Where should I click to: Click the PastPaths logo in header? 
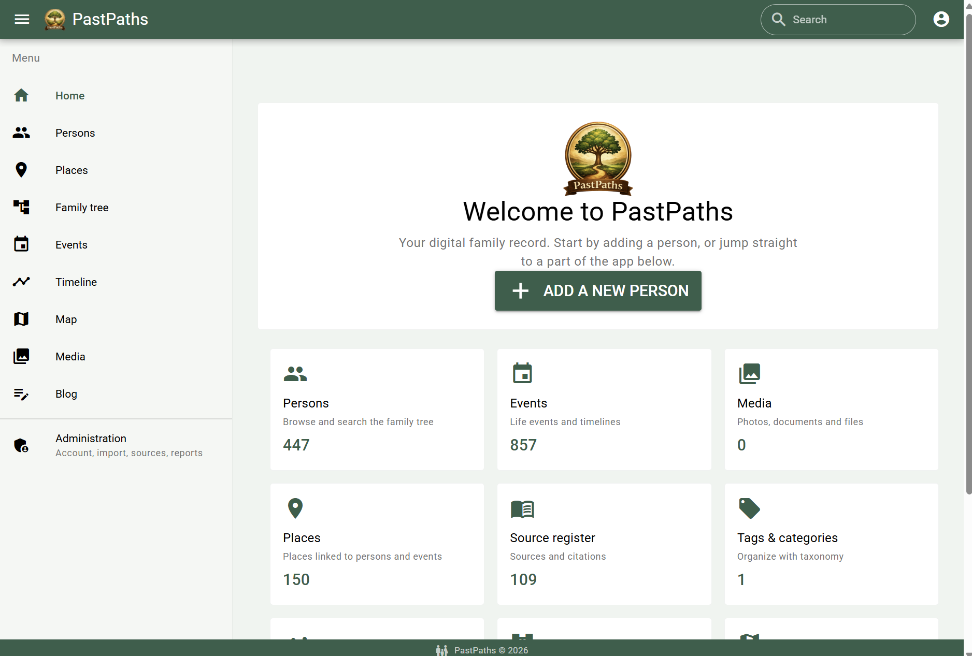[x=55, y=19]
